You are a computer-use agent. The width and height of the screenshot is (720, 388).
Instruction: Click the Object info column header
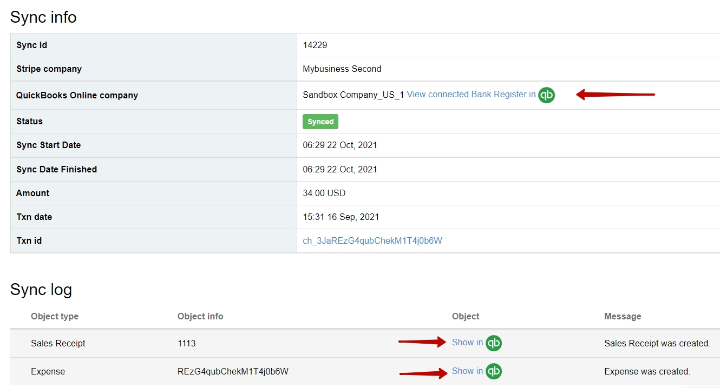point(200,317)
